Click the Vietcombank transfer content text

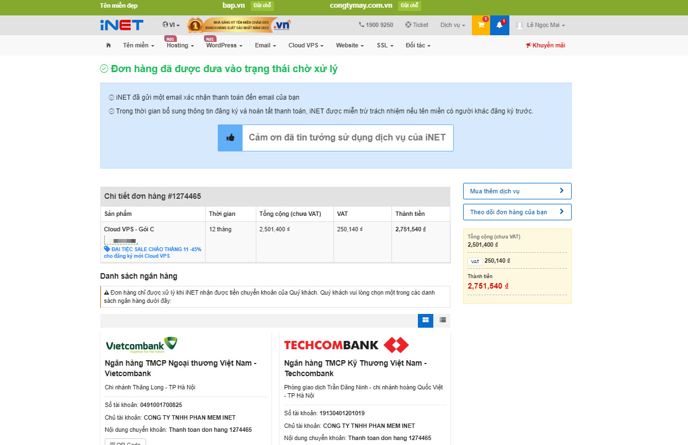point(210,430)
